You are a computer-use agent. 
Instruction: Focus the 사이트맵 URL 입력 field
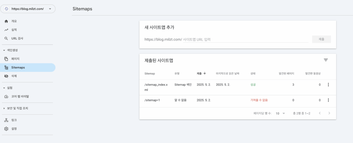pyautogui.click(x=245, y=40)
